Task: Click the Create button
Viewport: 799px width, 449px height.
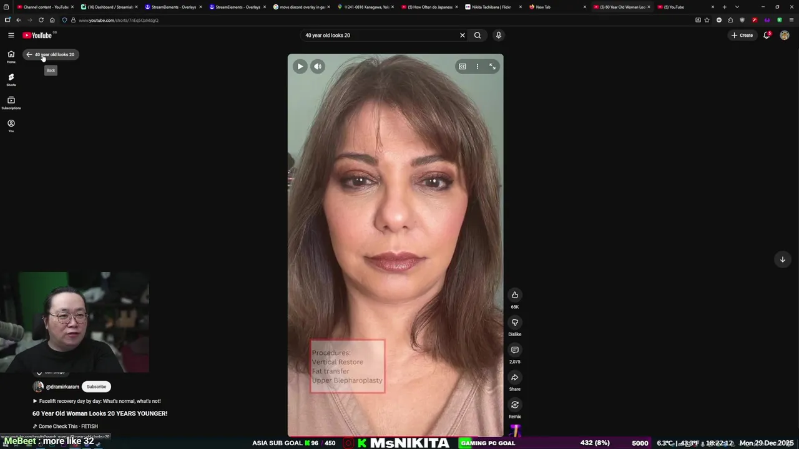Action: click(742, 36)
